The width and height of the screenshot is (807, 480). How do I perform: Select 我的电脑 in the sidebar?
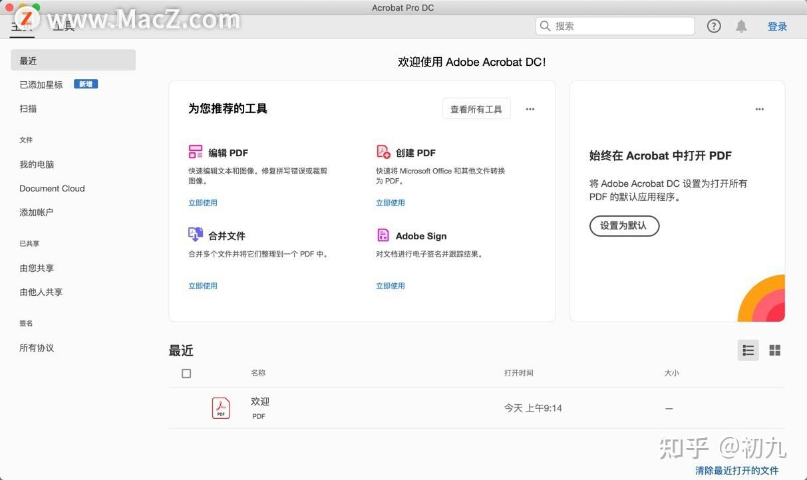(37, 164)
